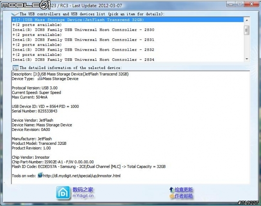Maximize the window
This screenshot has height=206, width=261.
point(239,4)
